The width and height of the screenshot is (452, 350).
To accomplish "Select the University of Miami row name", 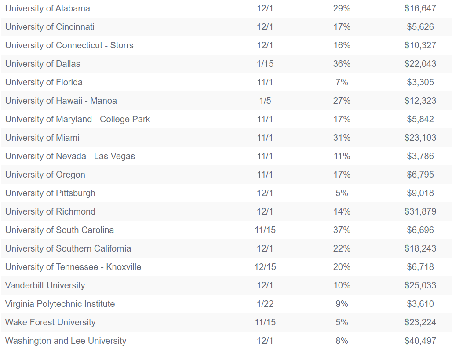I will click(x=42, y=138).
